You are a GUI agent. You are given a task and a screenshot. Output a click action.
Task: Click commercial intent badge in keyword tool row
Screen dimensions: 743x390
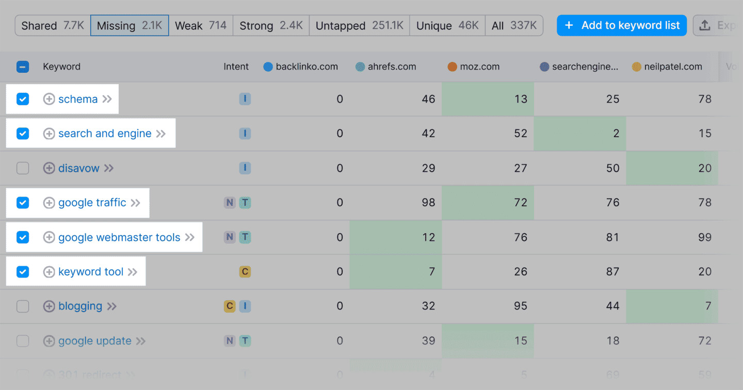(x=245, y=272)
